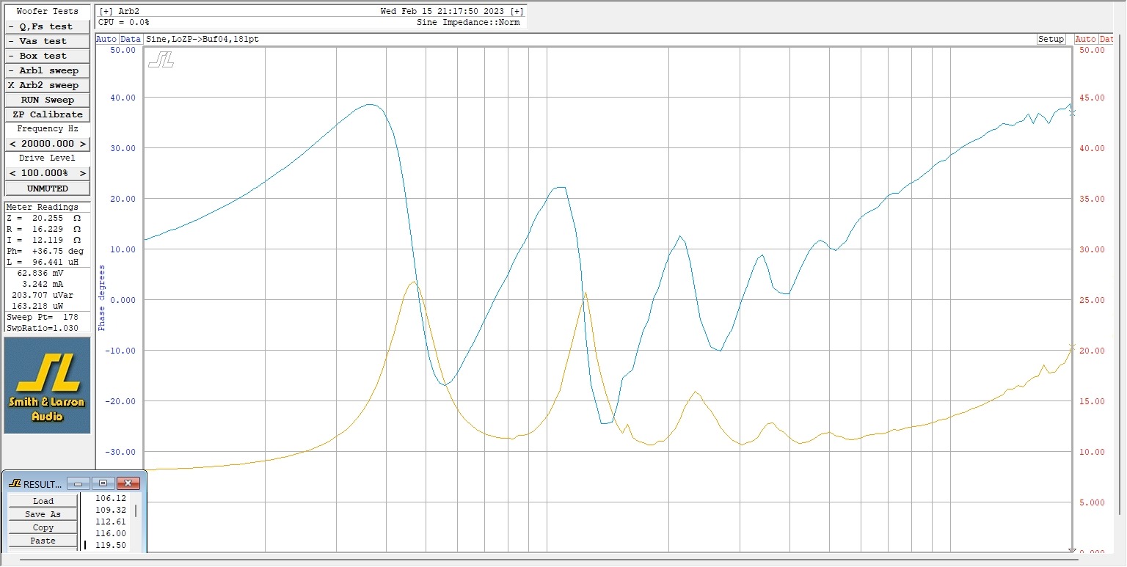
Task: Click the Sine,LoZP->Buf04,181pt graph title
Action: (203, 39)
